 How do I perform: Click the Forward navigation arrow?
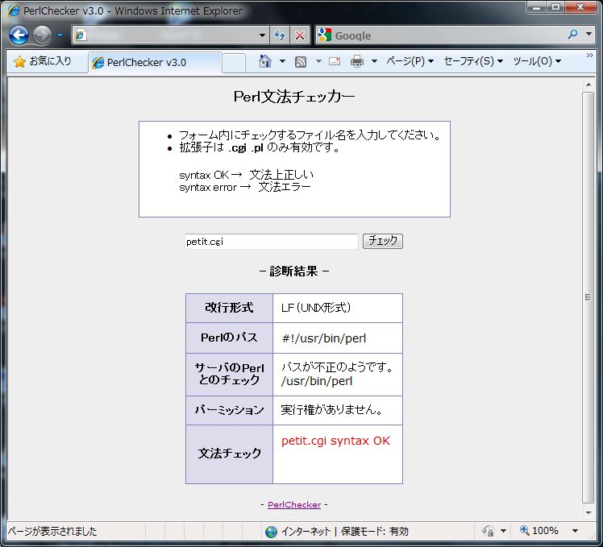pos(42,35)
